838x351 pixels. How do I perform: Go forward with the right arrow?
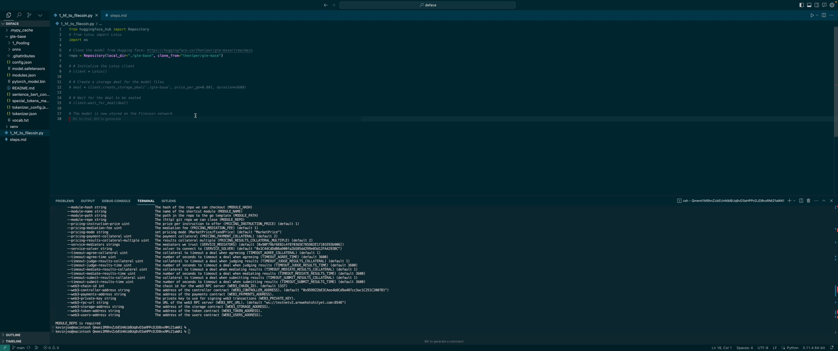[333, 5]
